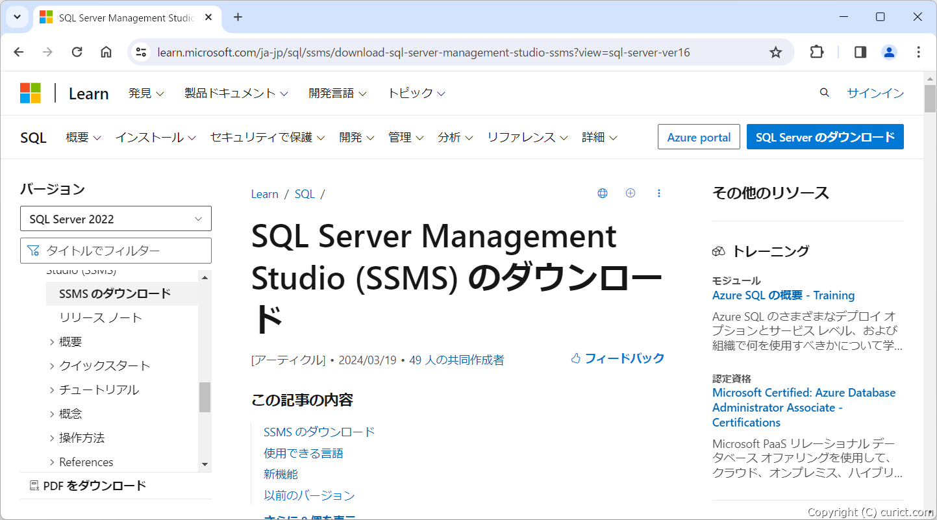Viewport: 937px width, 520px height.
Task: Click 49 人の共同作成者 link
Action: [x=456, y=360]
